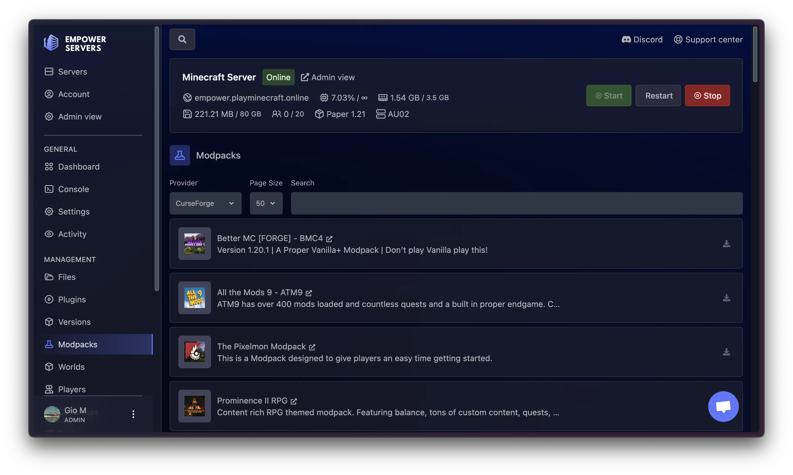793x475 pixels.
Task: Click the Discord link in the header
Action: tap(642, 39)
